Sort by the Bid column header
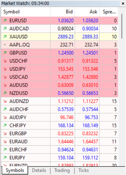126x175 pixels. [63, 12]
